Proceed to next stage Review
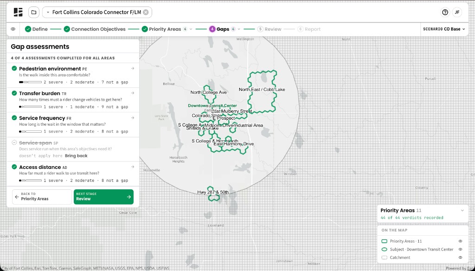The height and width of the screenshot is (271, 475). point(103,197)
